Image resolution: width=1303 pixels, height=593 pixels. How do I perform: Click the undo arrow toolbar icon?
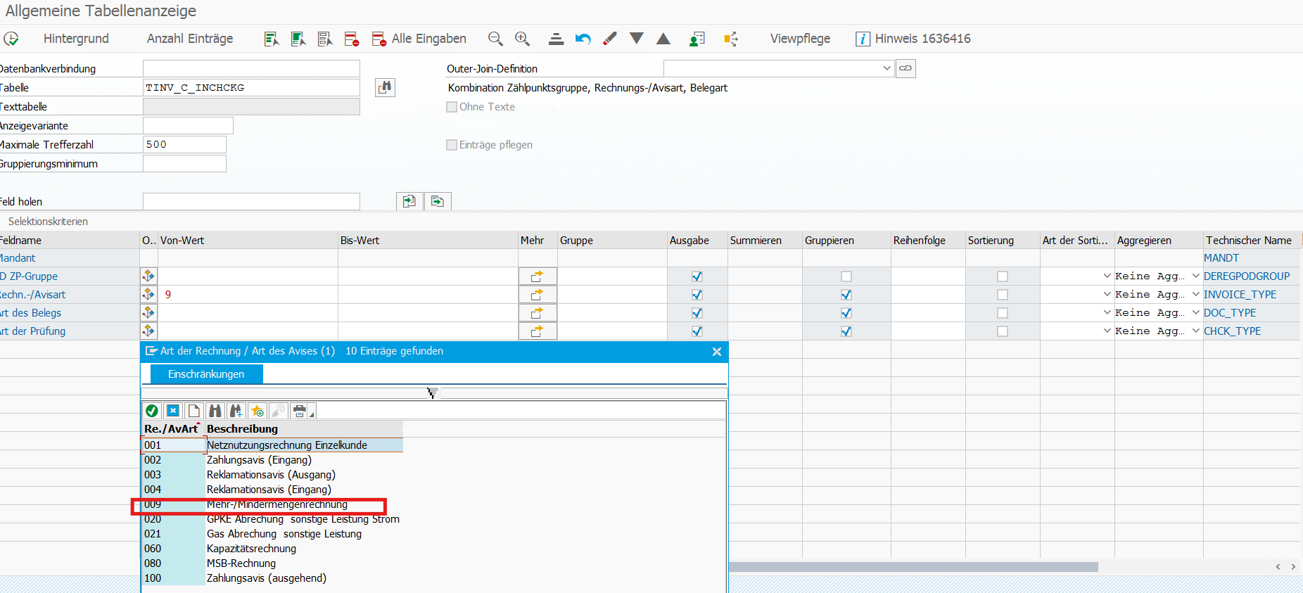[x=583, y=39]
